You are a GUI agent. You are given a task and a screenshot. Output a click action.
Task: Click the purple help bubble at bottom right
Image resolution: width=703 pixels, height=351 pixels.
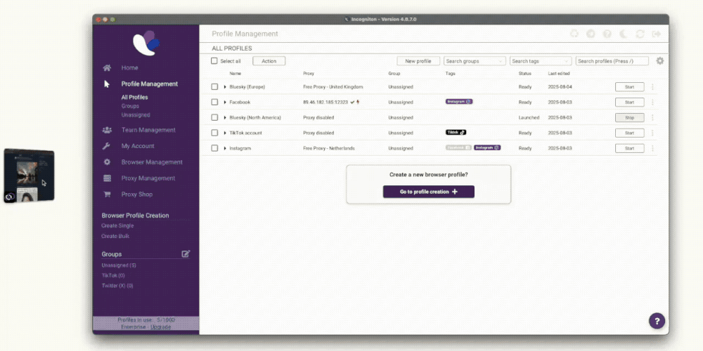coord(657,321)
